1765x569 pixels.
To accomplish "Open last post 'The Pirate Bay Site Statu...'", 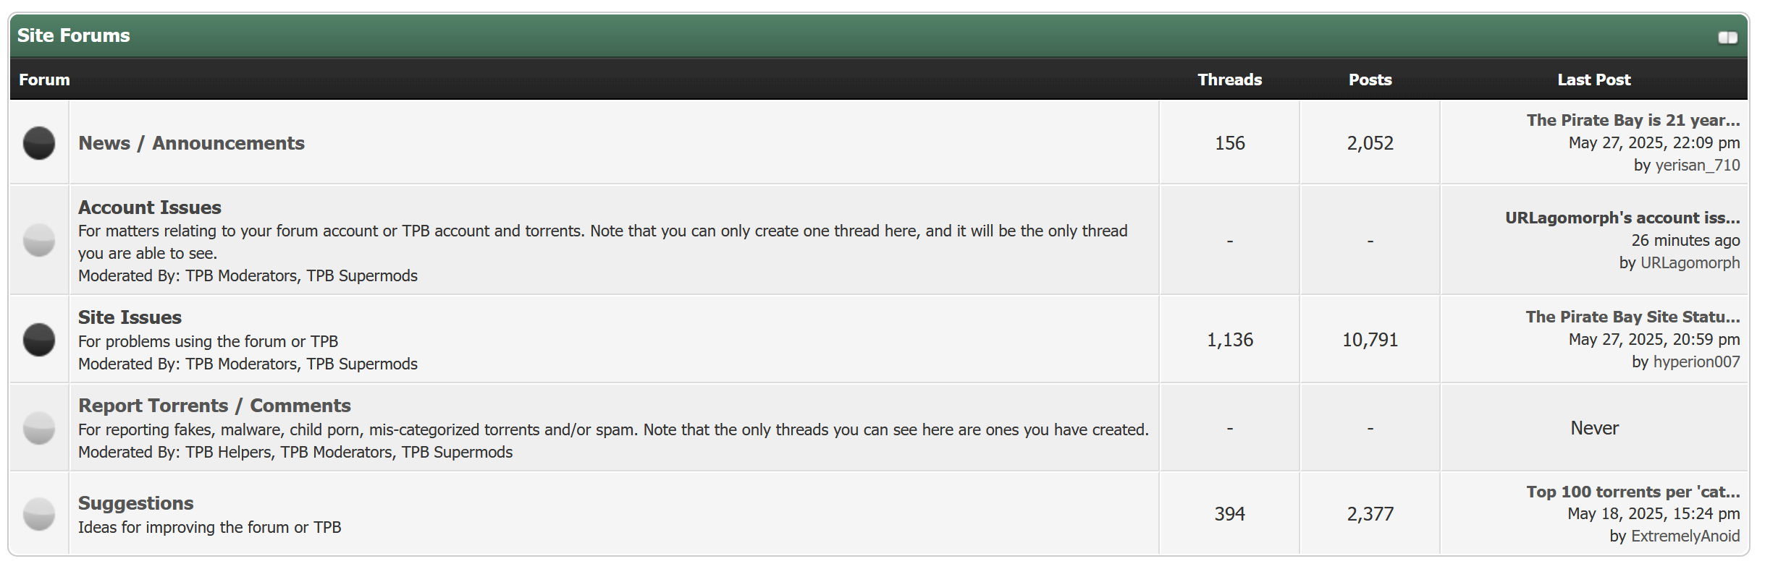I will [1632, 317].
